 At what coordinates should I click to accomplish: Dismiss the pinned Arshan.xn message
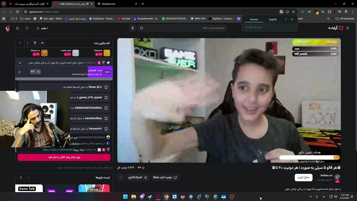pos(20,63)
